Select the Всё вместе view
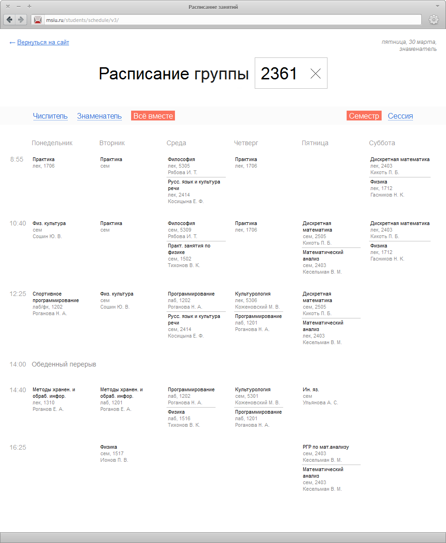 click(153, 115)
